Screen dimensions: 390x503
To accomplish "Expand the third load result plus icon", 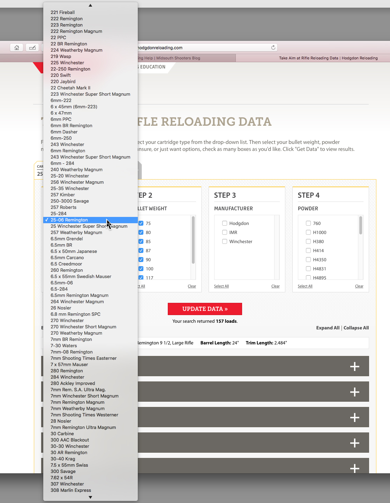I will pyautogui.click(x=355, y=417).
